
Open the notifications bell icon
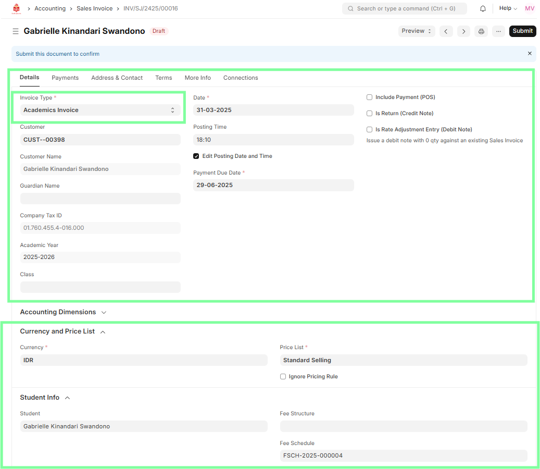483,9
